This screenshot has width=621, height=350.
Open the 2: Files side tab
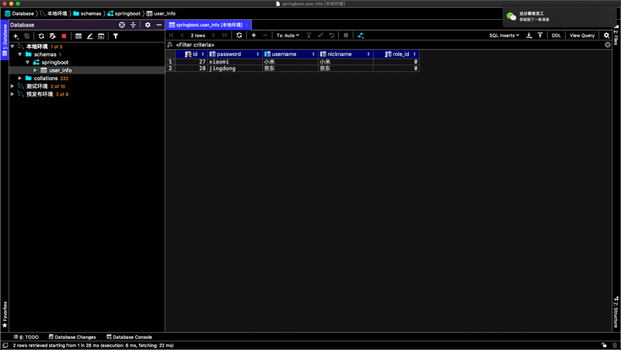point(616,35)
